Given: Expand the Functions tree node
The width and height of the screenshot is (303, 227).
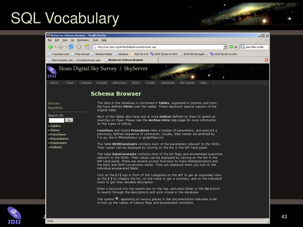Looking at the screenshot, I should pos(49,134).
